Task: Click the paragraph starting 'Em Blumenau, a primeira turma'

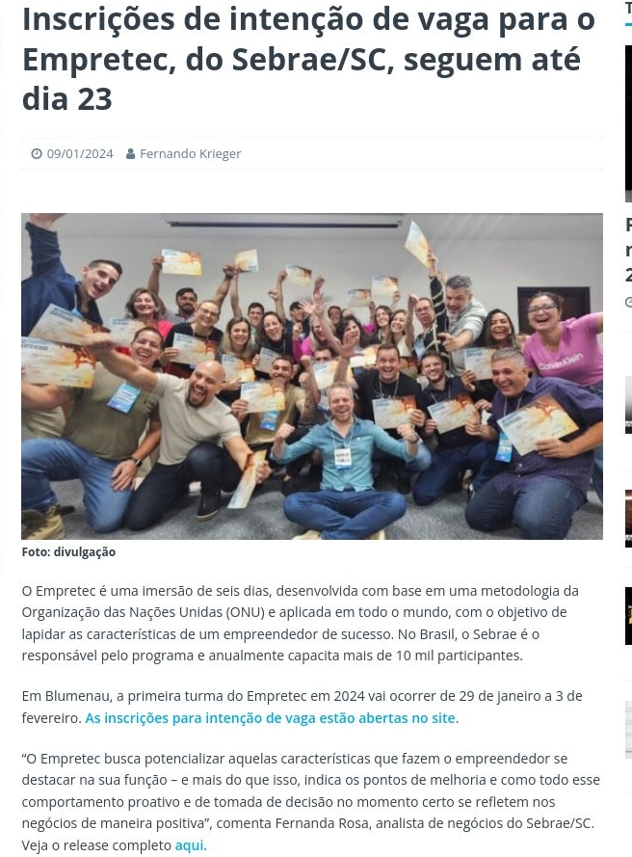Action: [x=303, y=707]
